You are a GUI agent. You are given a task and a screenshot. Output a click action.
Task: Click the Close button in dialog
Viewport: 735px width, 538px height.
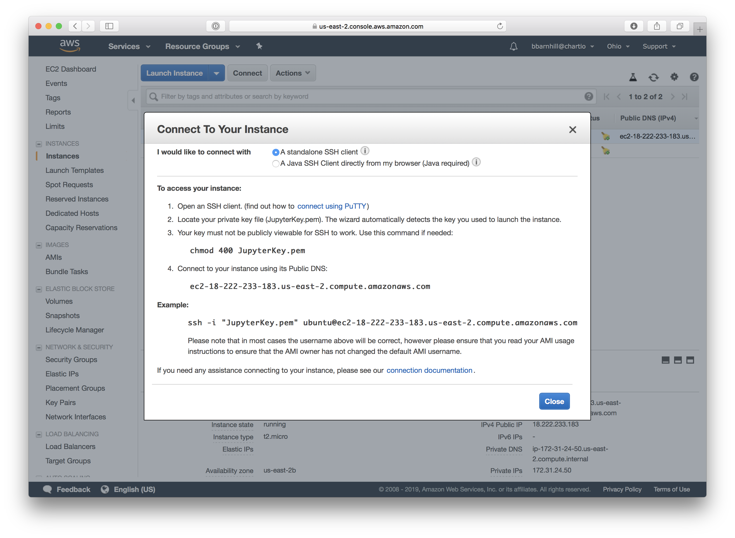[554, 401]
